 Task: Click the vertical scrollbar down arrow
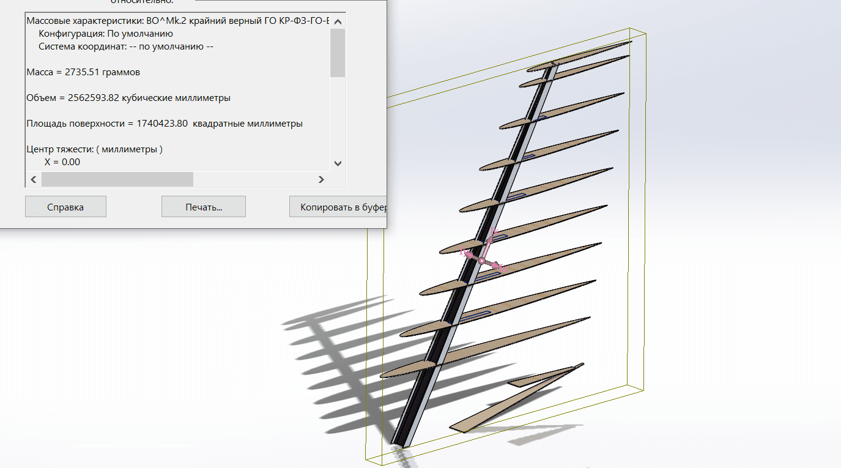[338, 163]
